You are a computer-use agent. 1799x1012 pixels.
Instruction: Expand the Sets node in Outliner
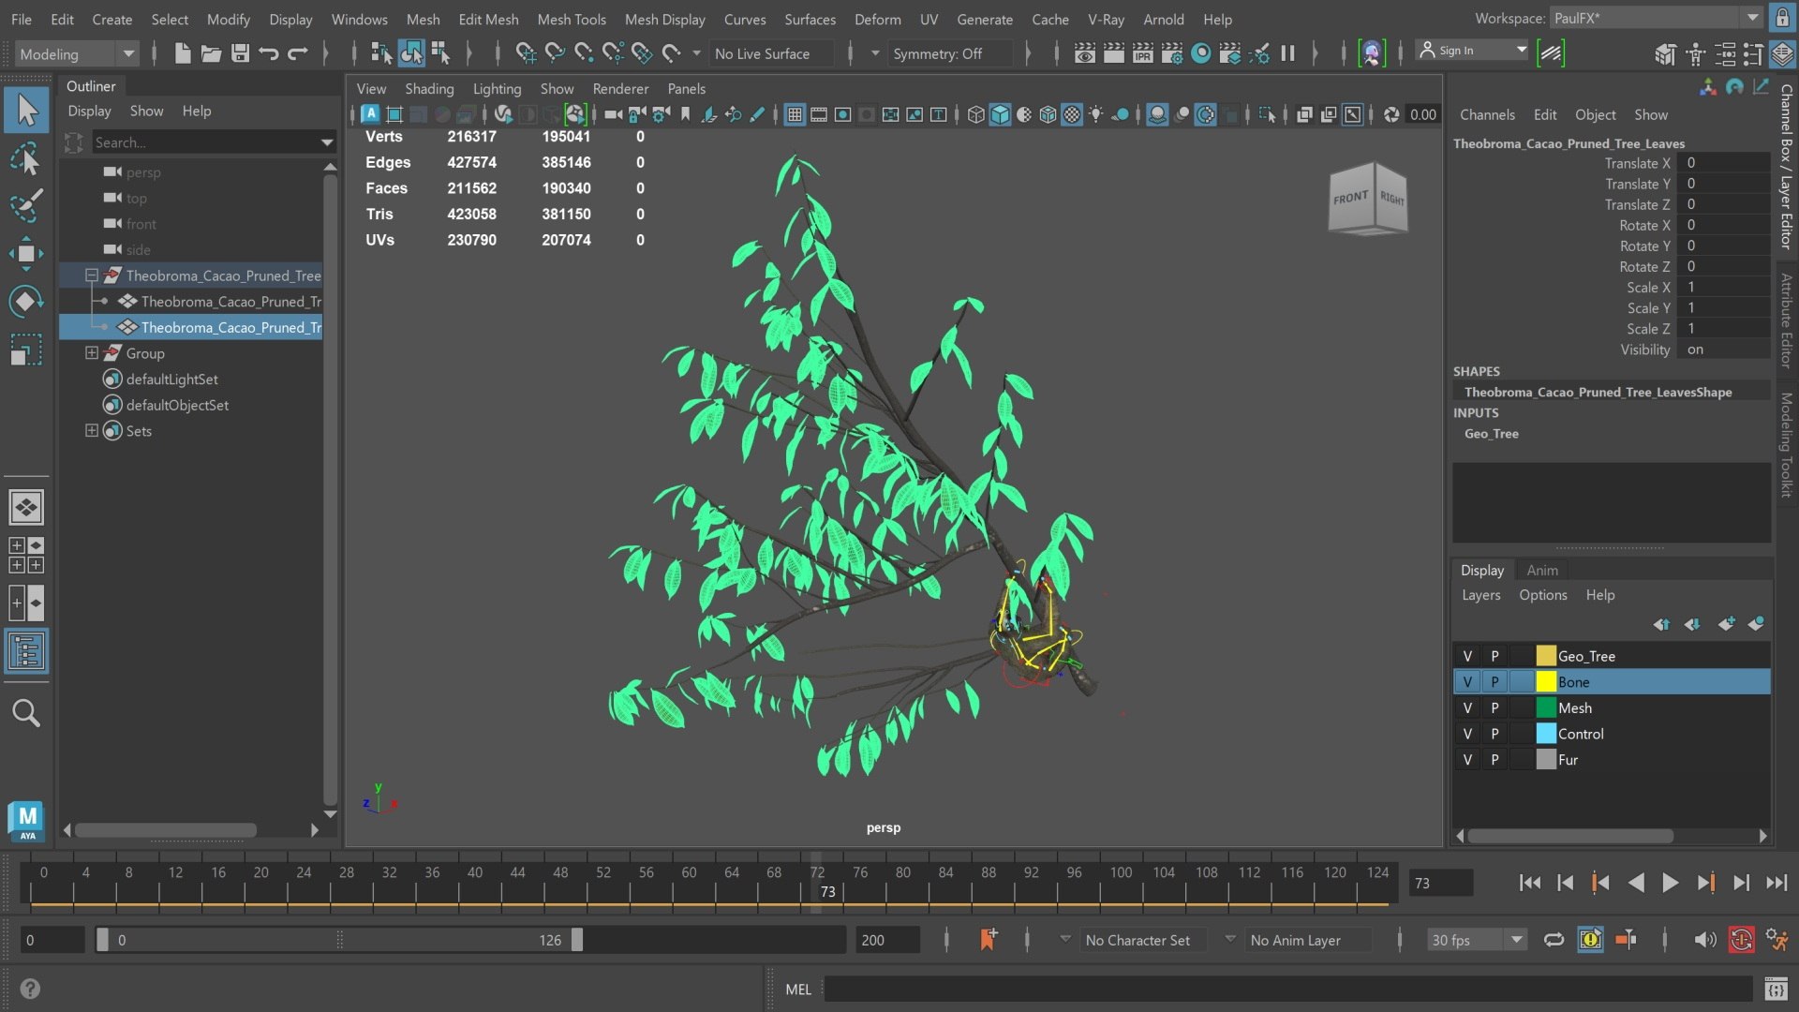point(92,431)
